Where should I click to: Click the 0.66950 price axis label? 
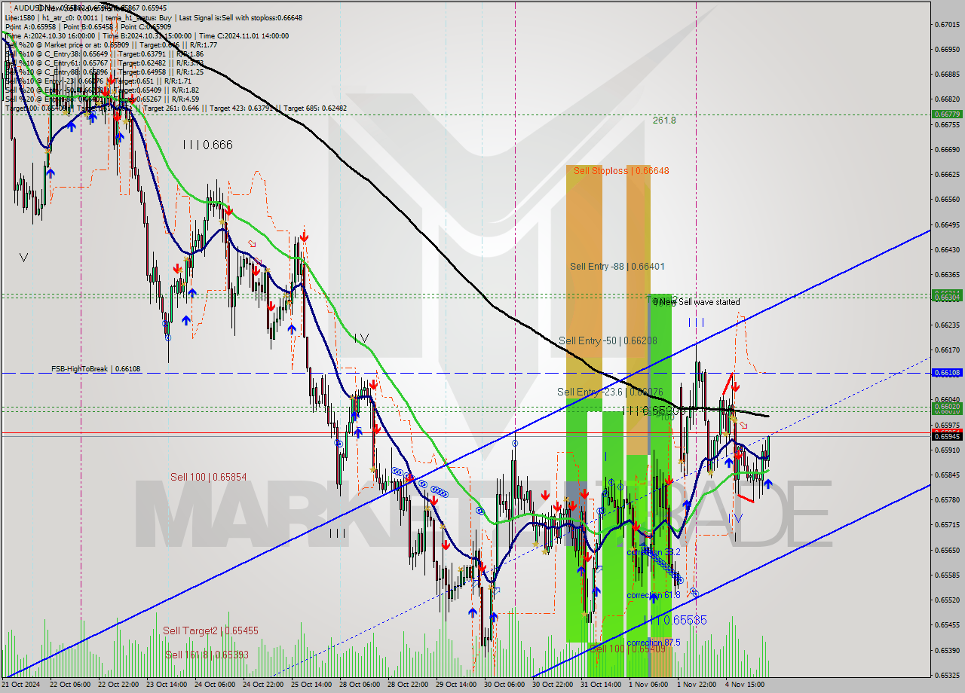947,49
